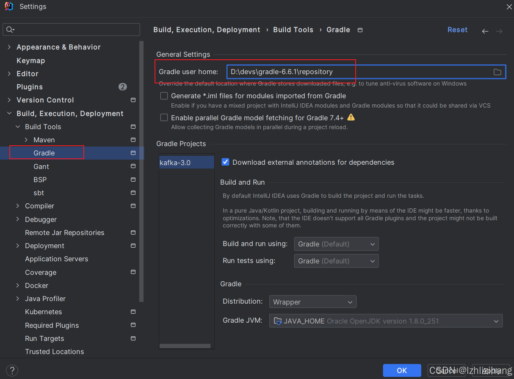Click the IntelliJ IDEA logo in title bar

point(9,6)
